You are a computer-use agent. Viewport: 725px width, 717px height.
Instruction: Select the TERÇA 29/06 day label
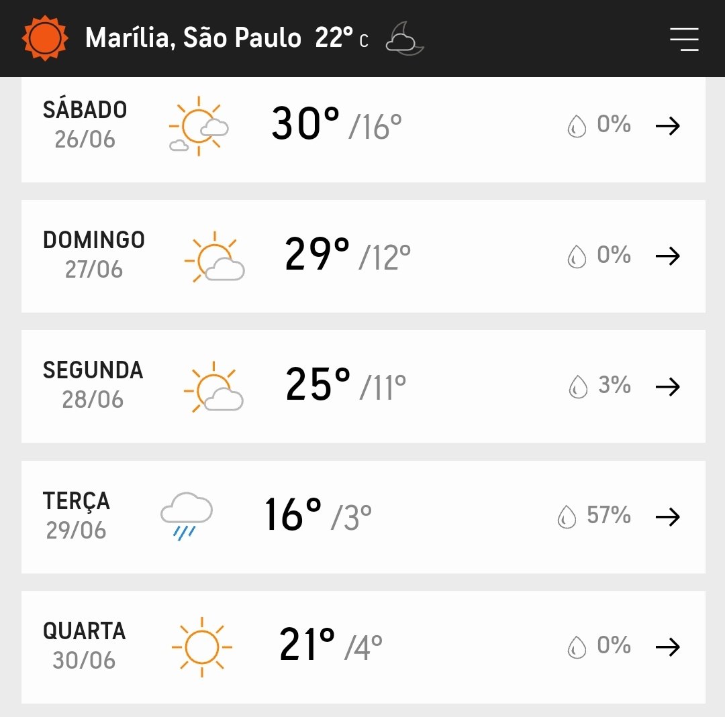pos(77,516)
